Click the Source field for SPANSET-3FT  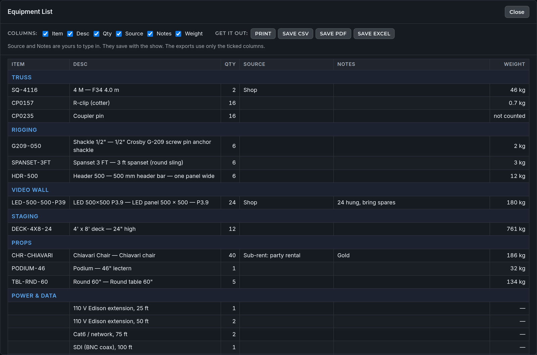(x=287, y=163)
